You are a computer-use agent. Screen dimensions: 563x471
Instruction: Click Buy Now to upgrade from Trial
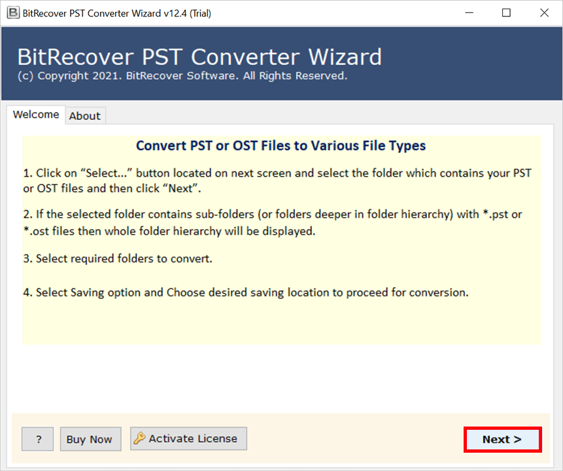pos(90,439)
